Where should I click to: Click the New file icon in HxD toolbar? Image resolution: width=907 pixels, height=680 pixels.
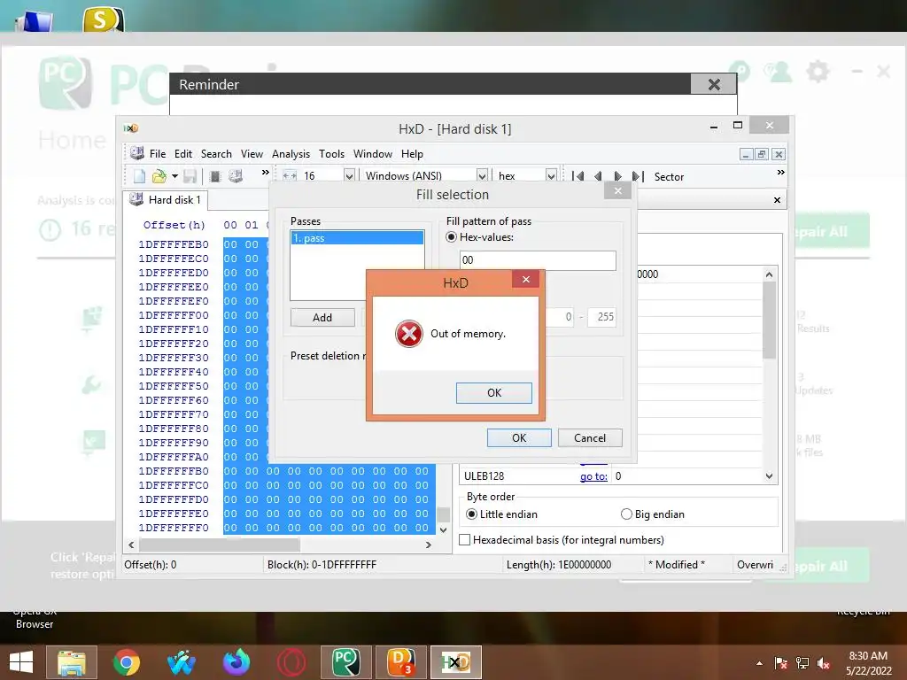coord(139,176)
